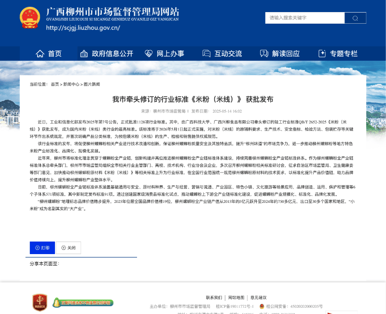Screen dimensions: 386x314
Task: Open the 政府信息公开 navigation item
Action: (107, 54)
